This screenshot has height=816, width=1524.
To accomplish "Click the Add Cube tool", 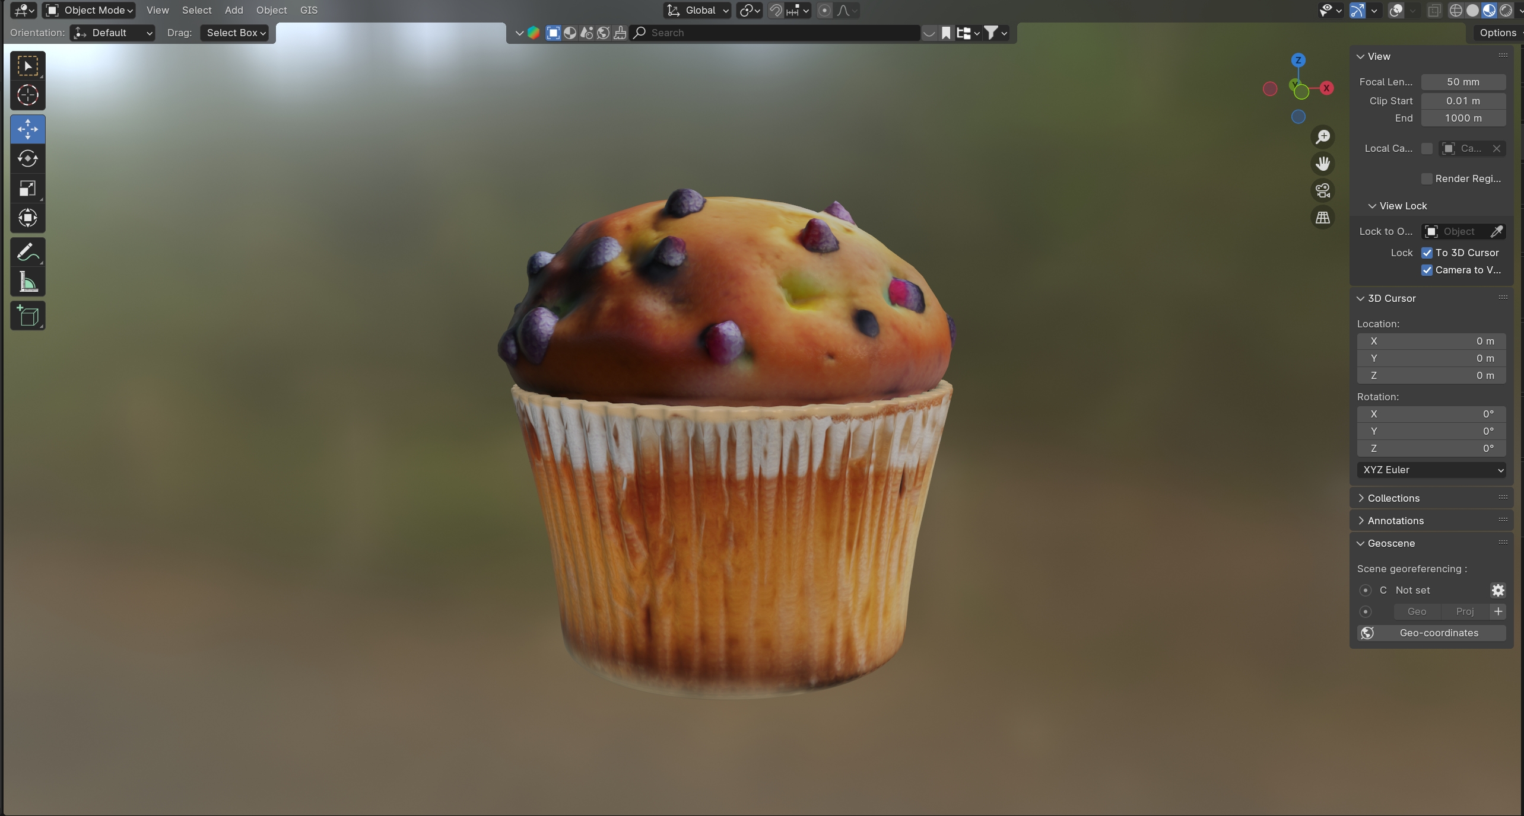I will 27,316.
